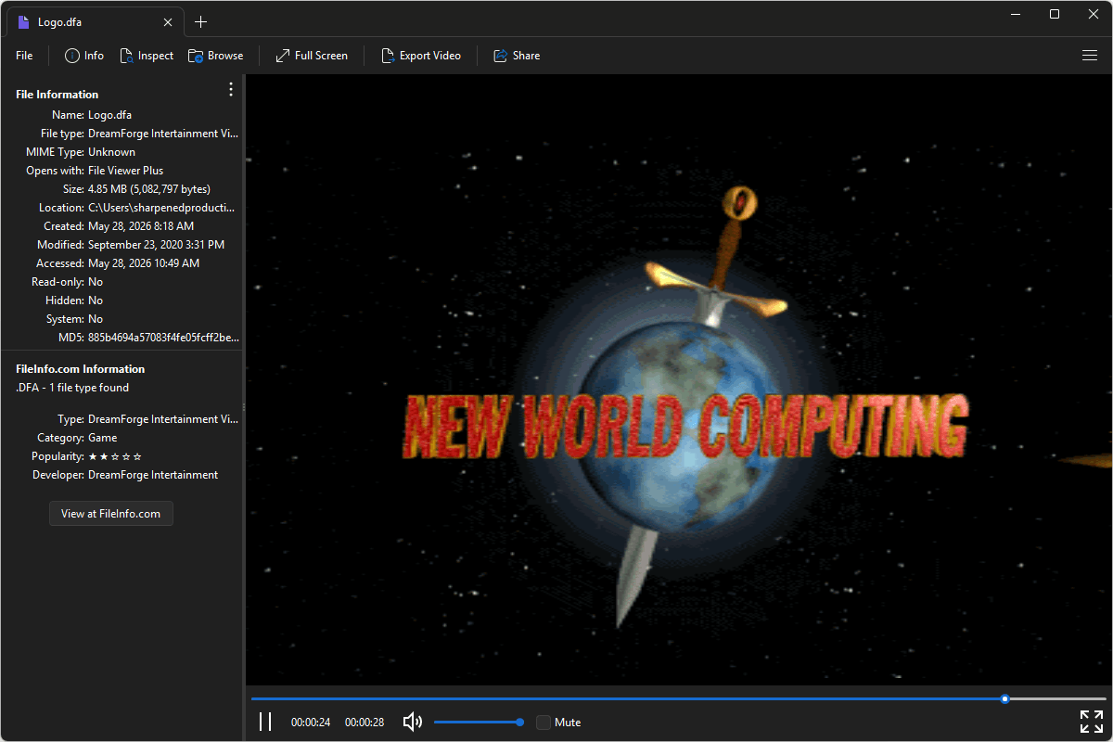Click the Category Game value

[102, 438]
